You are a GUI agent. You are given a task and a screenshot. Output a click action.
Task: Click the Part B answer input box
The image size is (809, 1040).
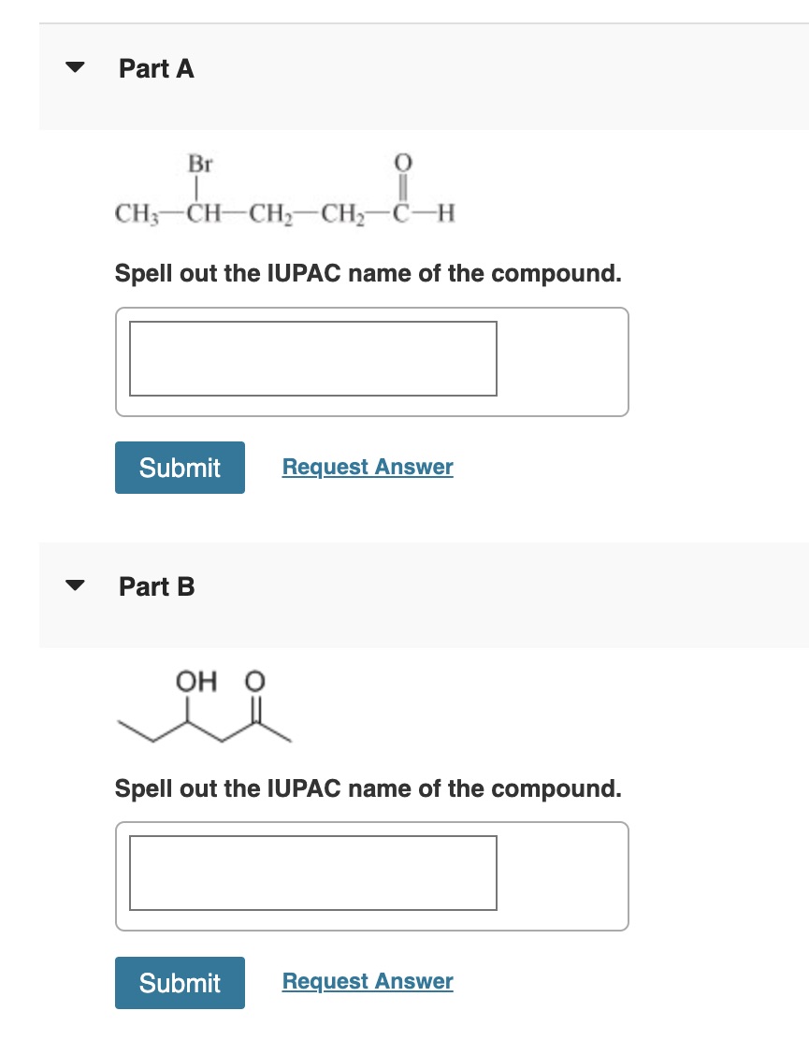[x=312, y=873]
